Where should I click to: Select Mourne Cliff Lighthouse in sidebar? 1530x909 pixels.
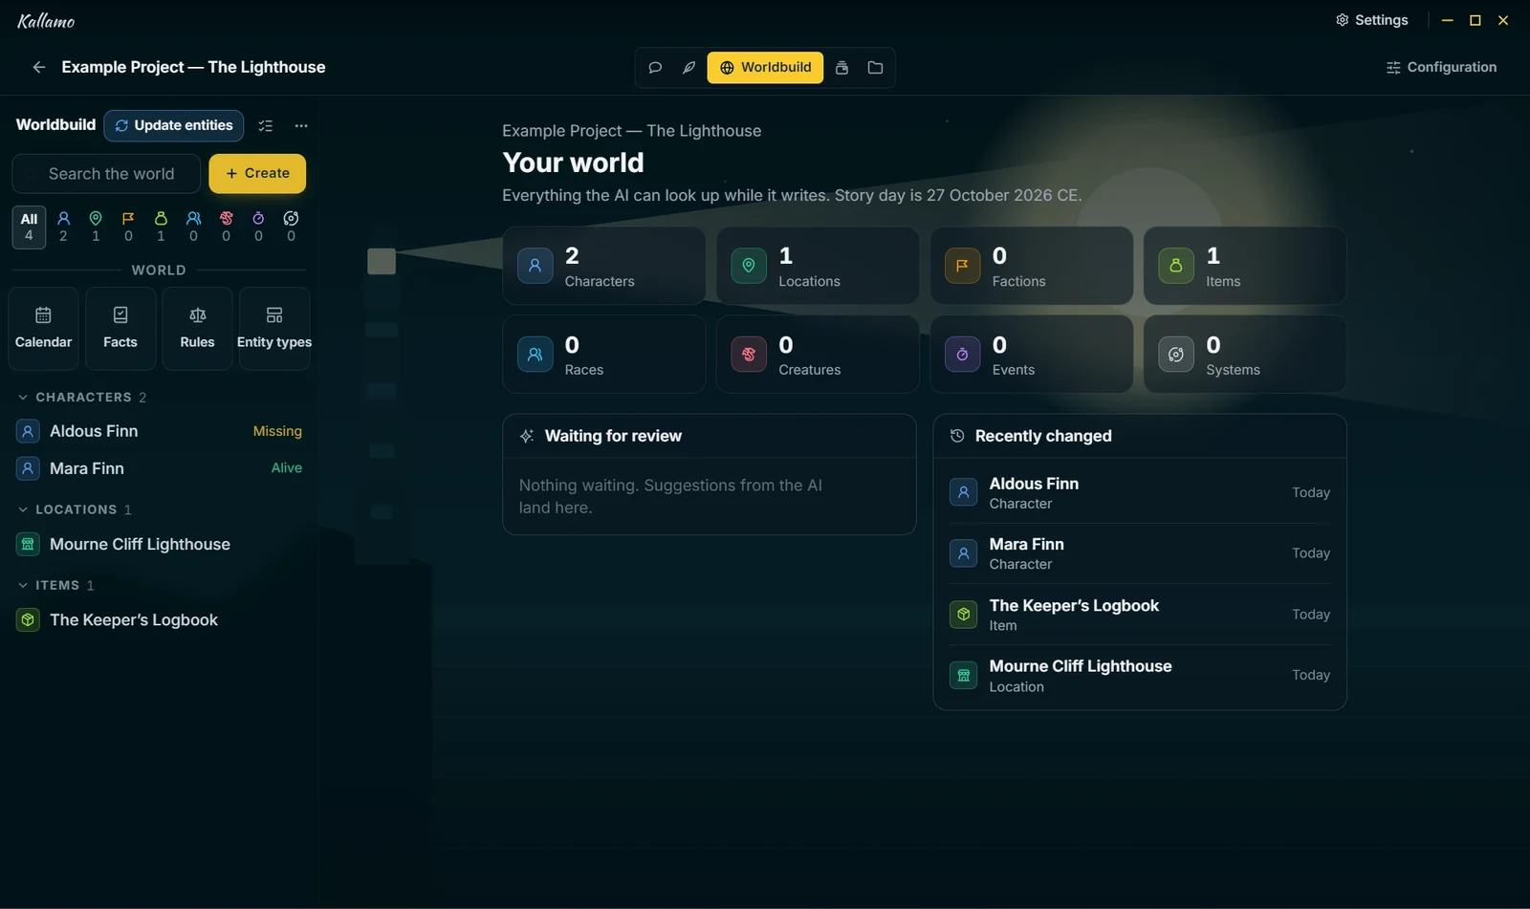click(159, 544)
